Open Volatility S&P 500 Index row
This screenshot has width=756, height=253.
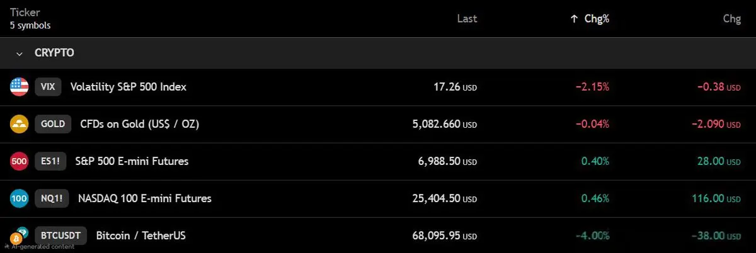[378, 87]
